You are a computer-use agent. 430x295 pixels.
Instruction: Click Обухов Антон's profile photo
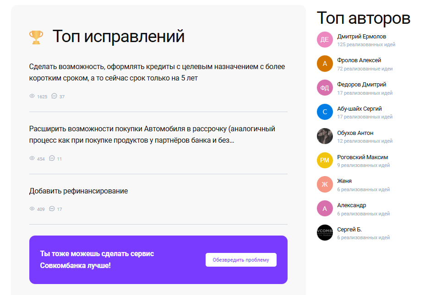pyautogui.click(x=325, y=136)
